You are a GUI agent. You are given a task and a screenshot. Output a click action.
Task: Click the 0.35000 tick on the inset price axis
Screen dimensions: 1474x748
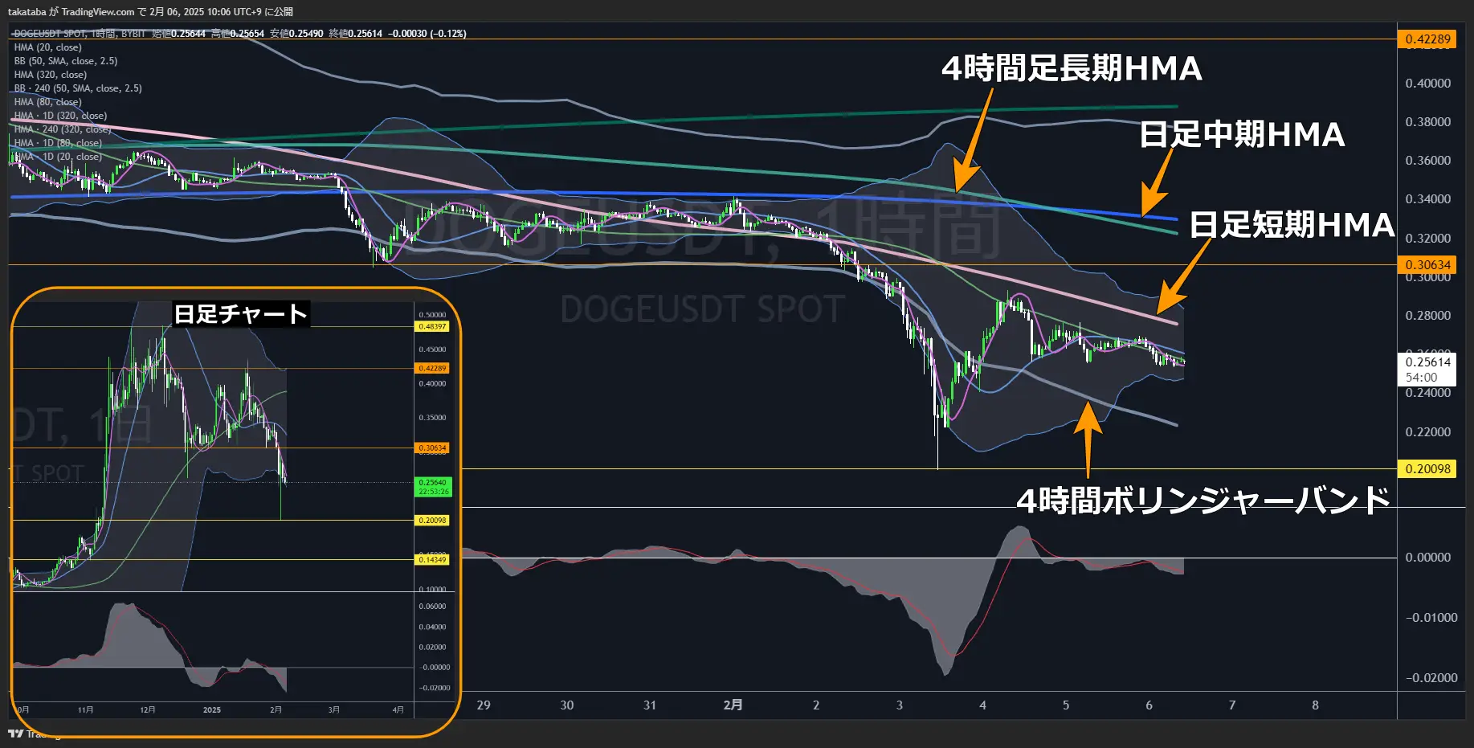tap(432, 418)
